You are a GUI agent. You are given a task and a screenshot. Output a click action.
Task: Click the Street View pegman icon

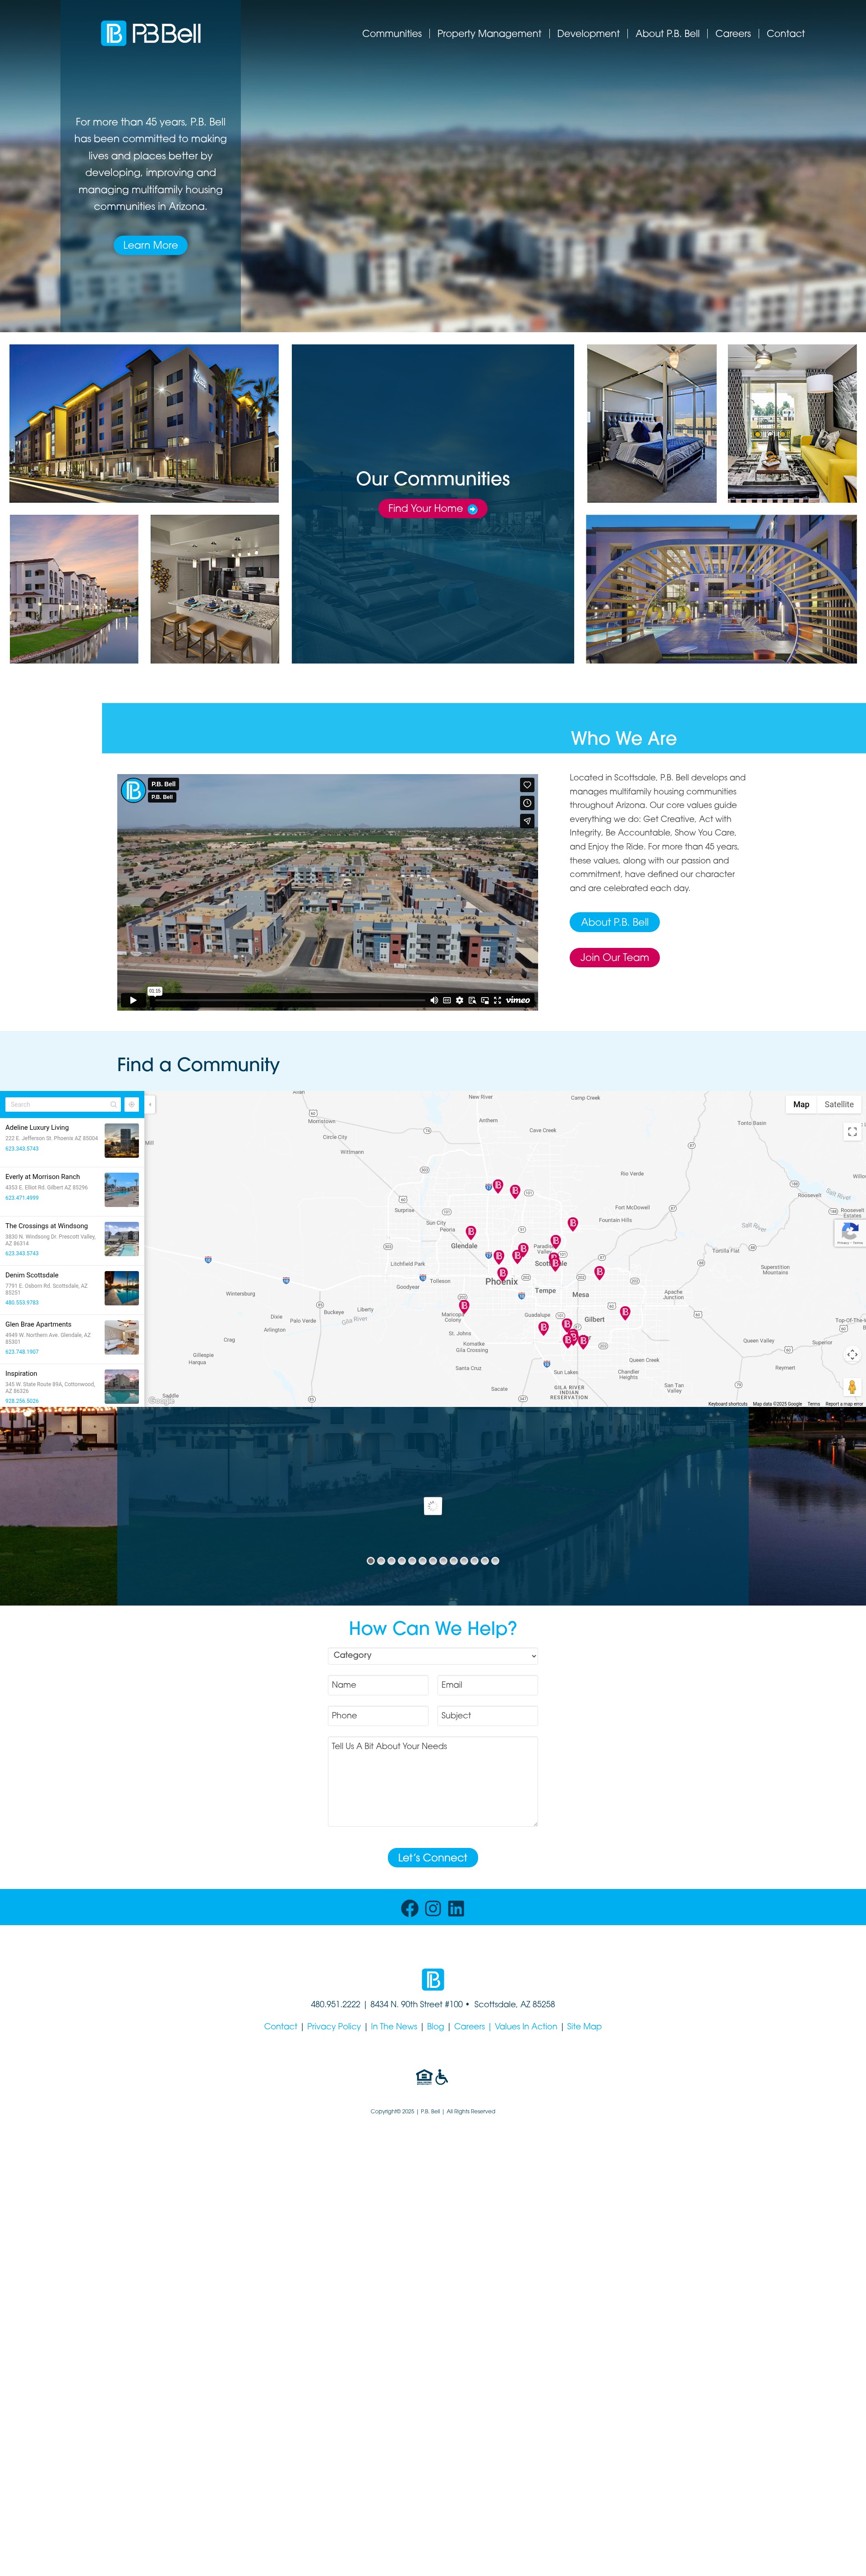852,1386
